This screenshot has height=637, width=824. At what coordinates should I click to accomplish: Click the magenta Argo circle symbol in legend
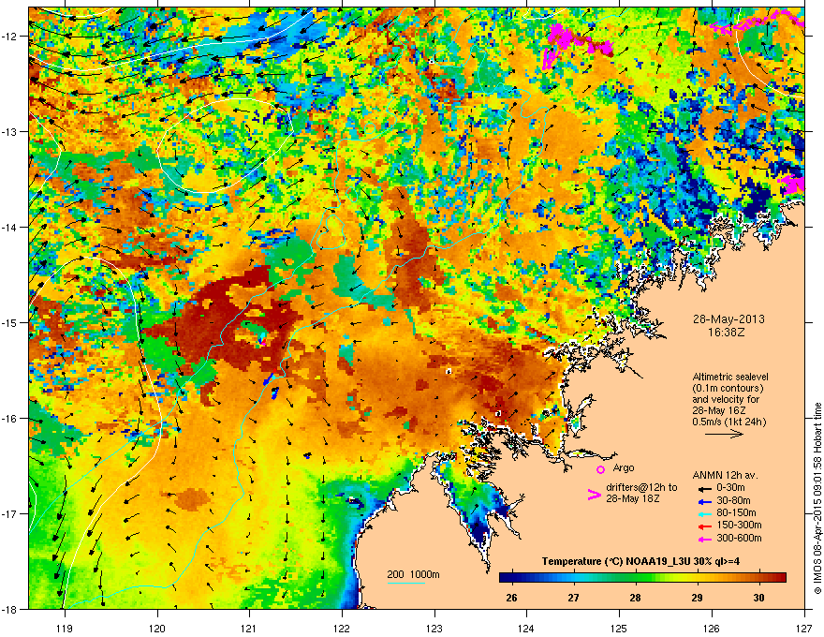tap(600, 469)
